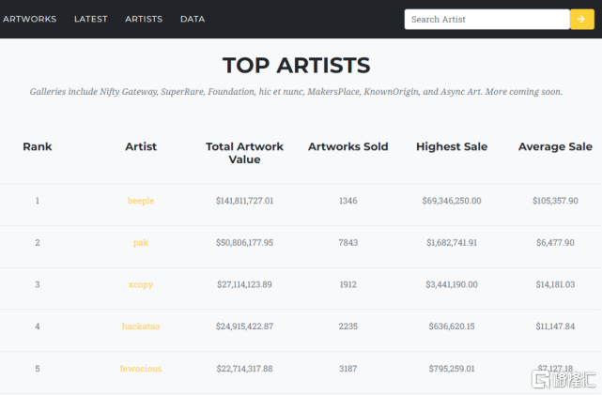The image size is (602, 395).
Task: Open the ARTWORKS nav menu item
Action: (x=30, y=19)
